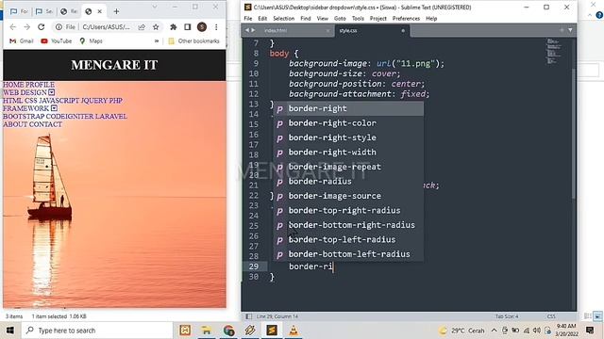
Task: Open File Explorer taskbar icon
Action: click(207, 331)
